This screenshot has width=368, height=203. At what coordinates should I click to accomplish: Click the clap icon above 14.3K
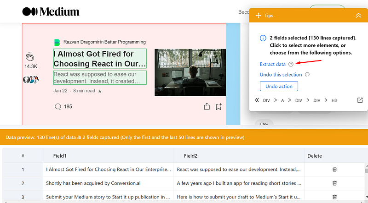pos(30,57)
